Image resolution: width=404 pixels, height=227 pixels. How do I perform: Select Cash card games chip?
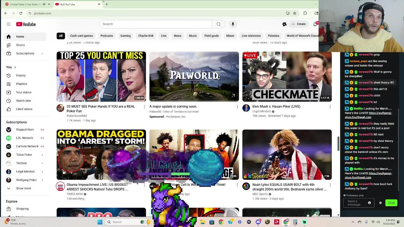[81, 36]
